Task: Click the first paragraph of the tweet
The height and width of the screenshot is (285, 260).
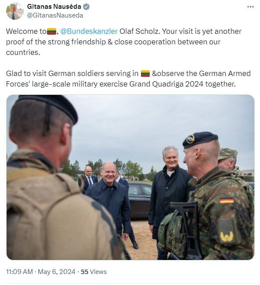Action: (x=124, y=42)
